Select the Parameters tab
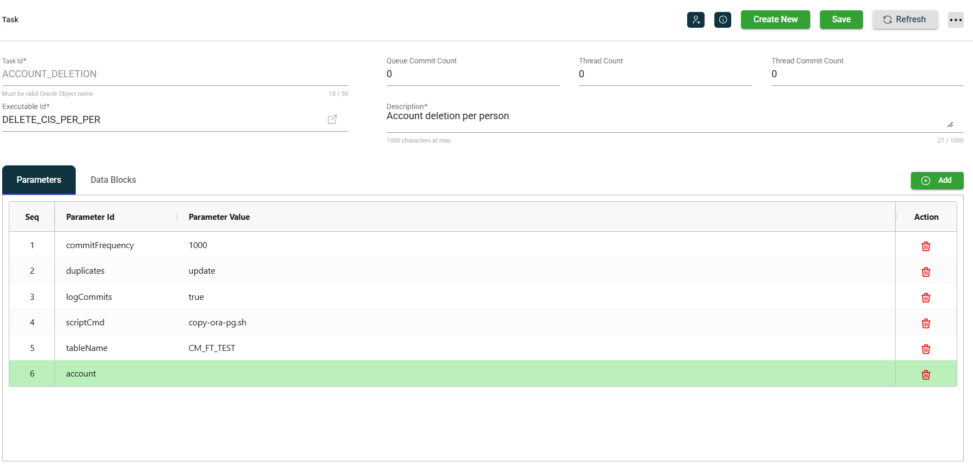The image size is (973, 469). [39, 180]
